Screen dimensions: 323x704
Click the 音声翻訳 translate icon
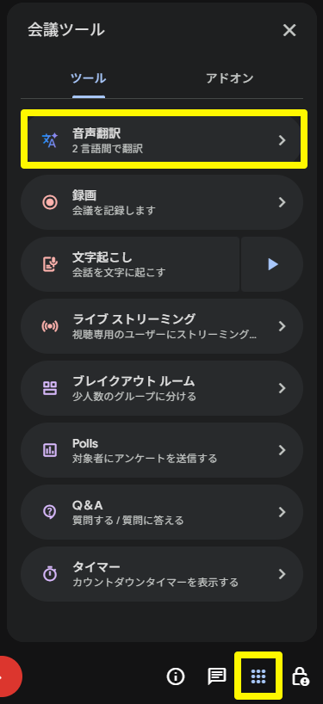click(x=50, y=140)
